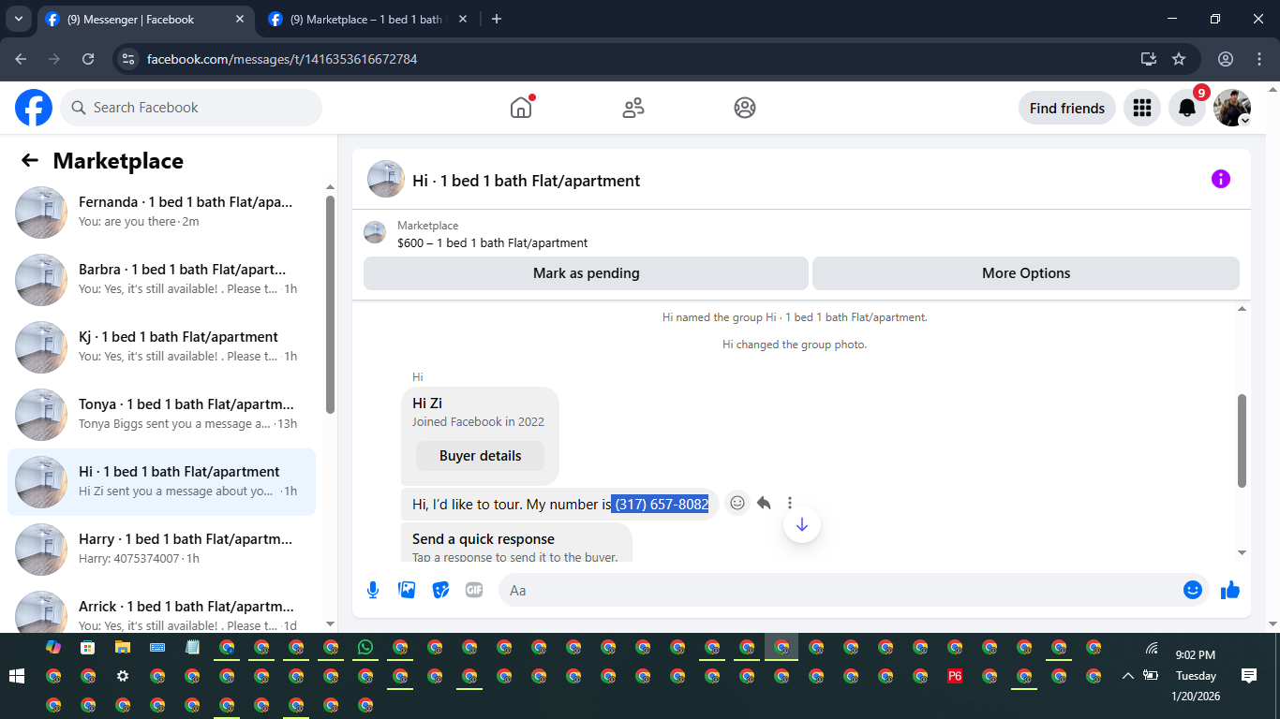Click the Marketplace back arrow
This screenshot has width=1280, height=719.
(x=30, y=160)
